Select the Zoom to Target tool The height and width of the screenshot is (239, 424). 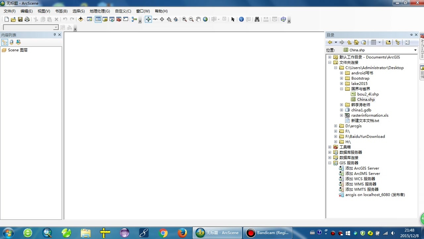point(169,19)
